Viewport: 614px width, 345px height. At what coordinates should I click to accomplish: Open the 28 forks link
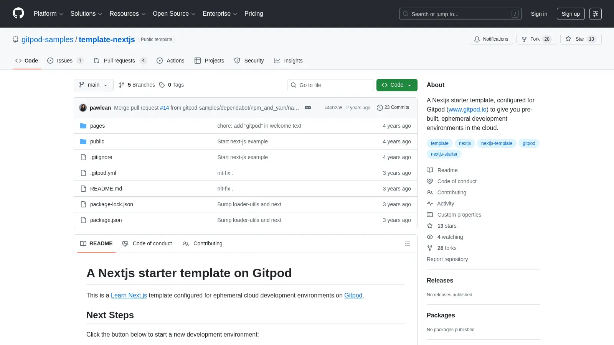[x=447, y=248]
